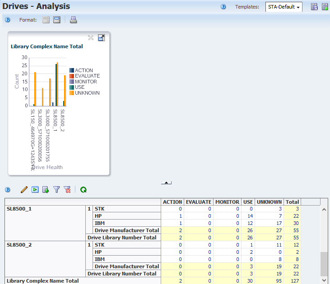Image resolution: width=330 pixels, height=284 pixels.
Task: Refresh the table with green arrow icon
Action: pos(84,190)
